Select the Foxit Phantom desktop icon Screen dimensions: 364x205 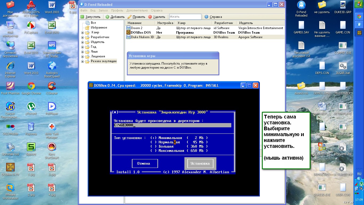pos(10,88)
